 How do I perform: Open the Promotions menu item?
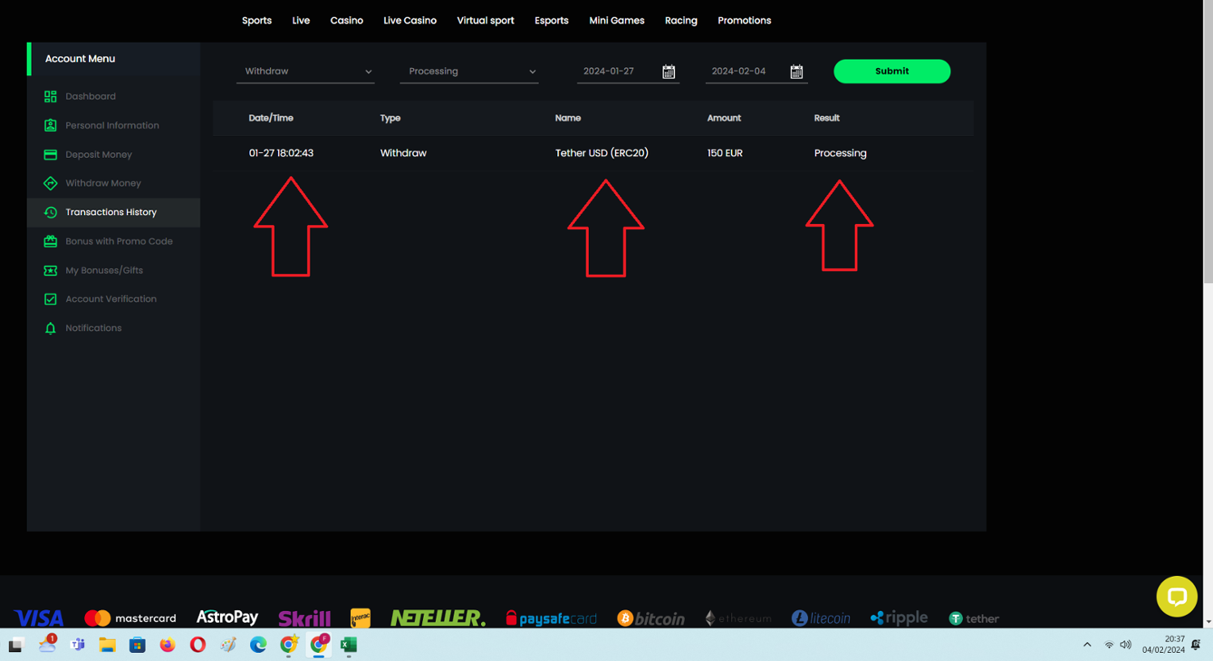(744, 20)
